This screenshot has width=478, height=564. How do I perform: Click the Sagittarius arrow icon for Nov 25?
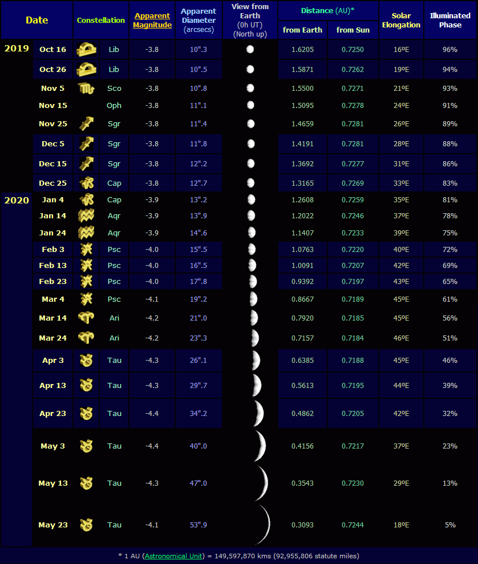tap(86, 124)
